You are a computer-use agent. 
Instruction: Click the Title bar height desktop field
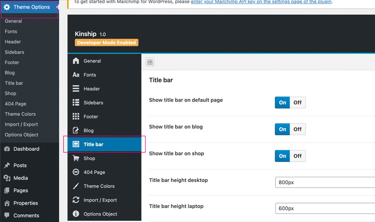click(325, 183)
